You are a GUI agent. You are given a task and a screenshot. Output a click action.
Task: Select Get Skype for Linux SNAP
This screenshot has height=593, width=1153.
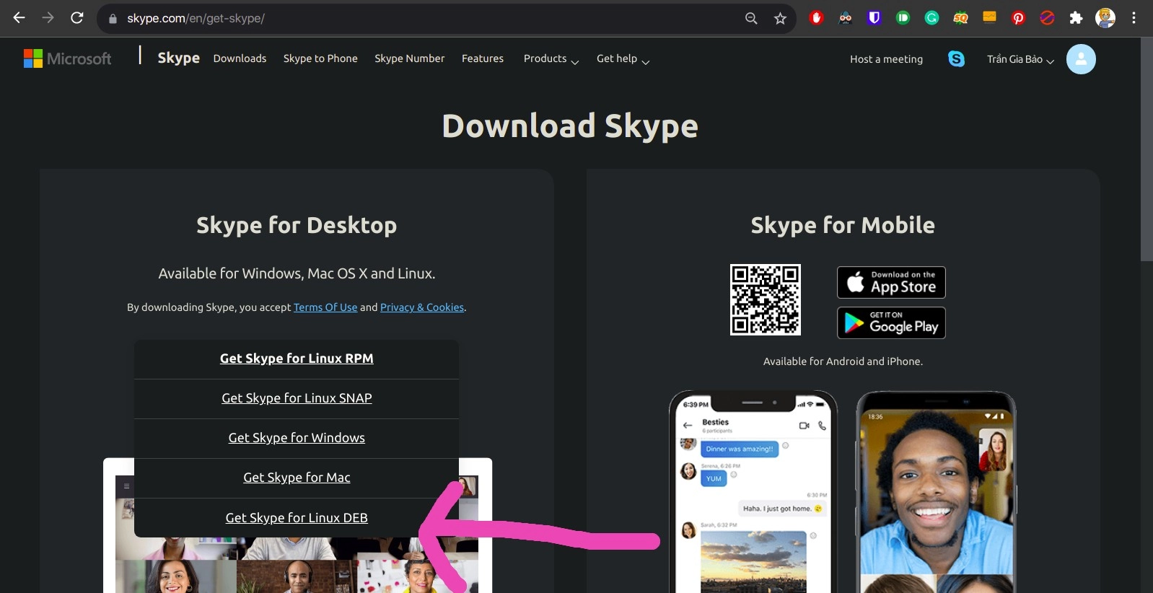click(297, 399)
